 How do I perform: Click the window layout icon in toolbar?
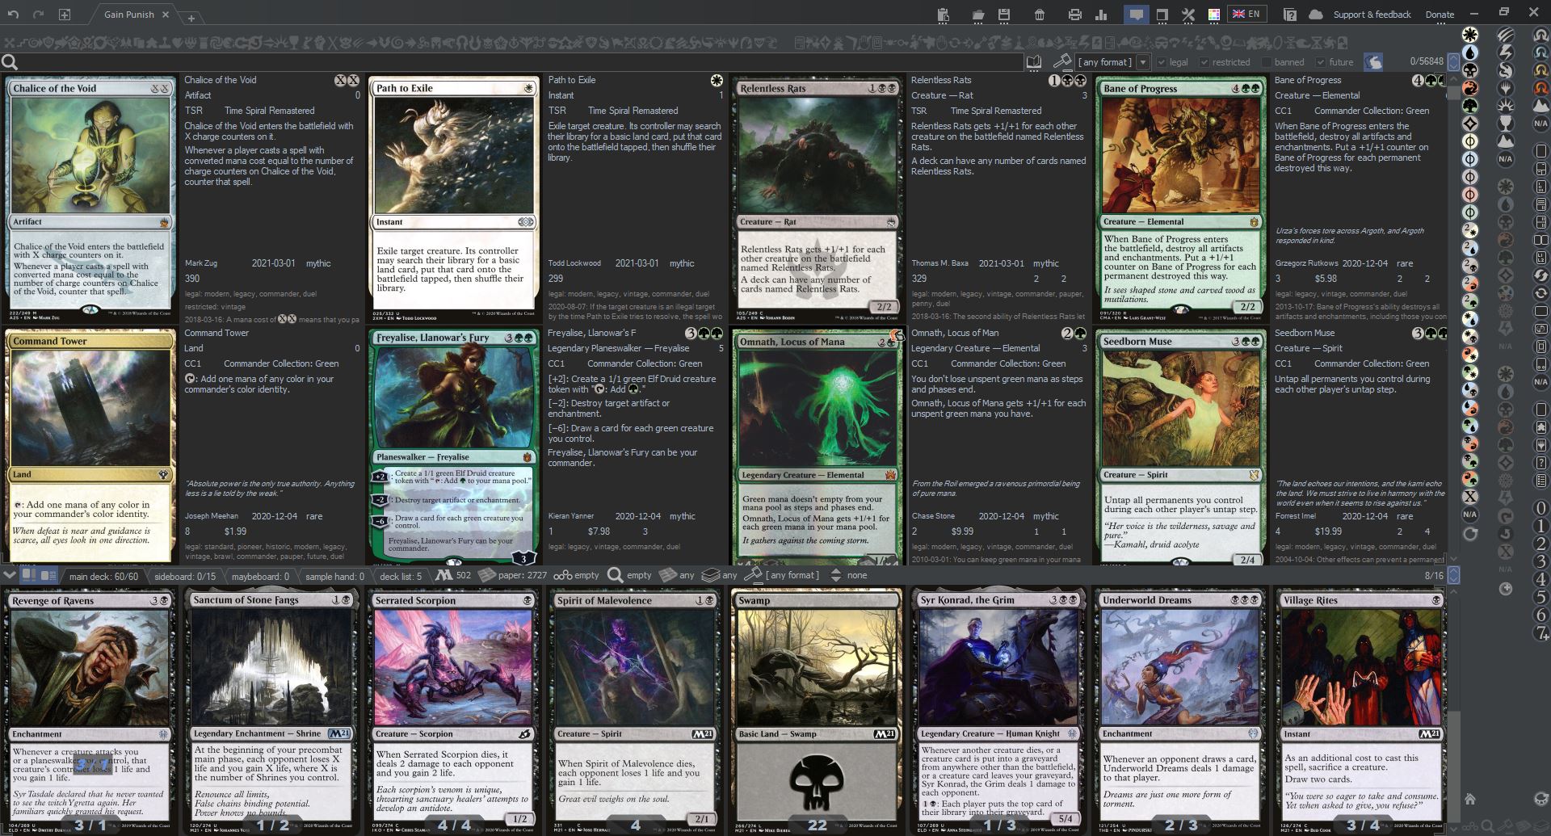pos(1162,15)
